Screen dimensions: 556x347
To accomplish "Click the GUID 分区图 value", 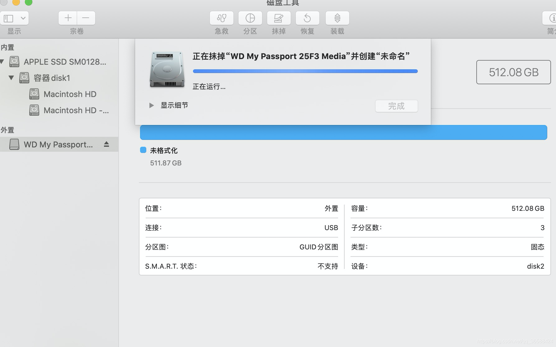I will click(x=319, y=247).
